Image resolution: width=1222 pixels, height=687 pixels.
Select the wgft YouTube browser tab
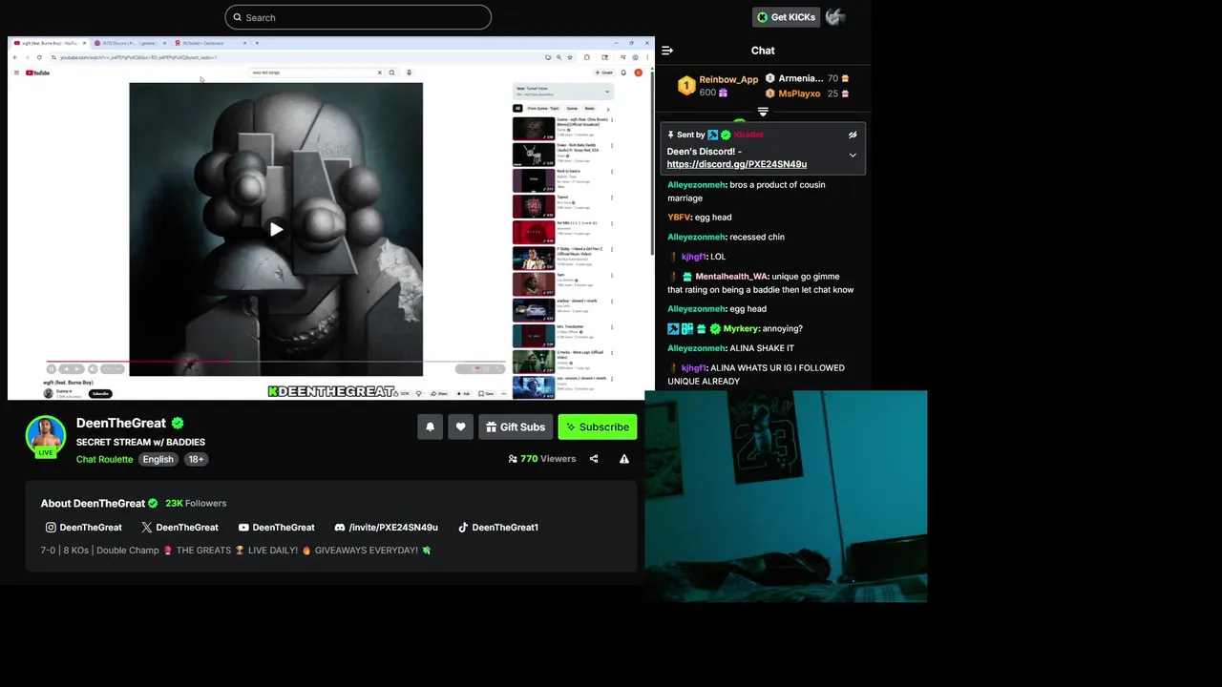pyautogui.click(x=48, y=43)
